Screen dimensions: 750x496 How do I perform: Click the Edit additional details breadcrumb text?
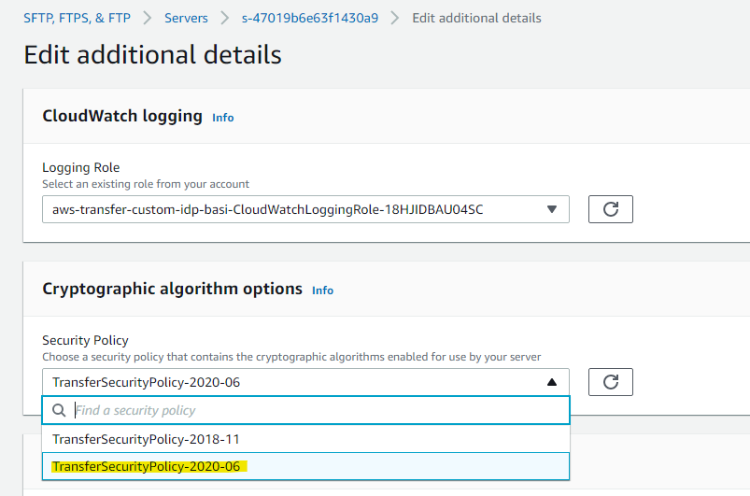tap(477, 18)
